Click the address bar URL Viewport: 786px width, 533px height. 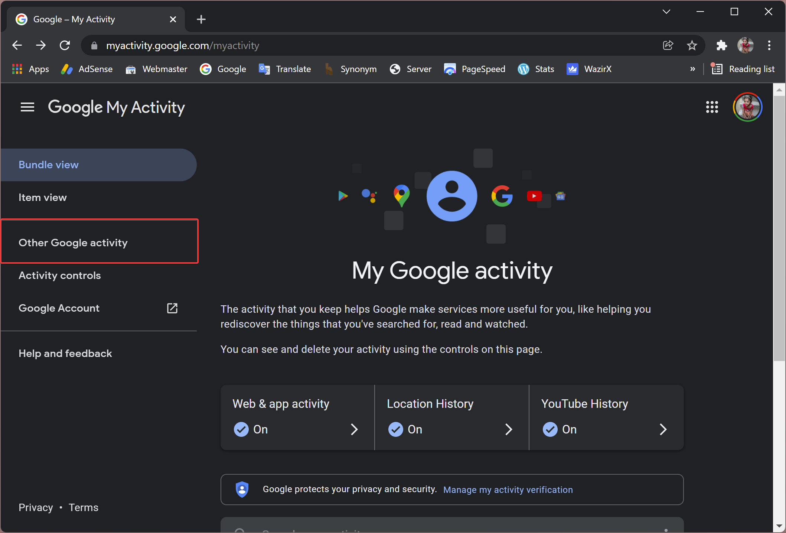pos(183,46)
